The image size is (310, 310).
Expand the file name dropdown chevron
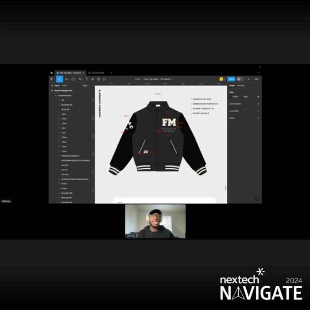[x=172, y=79]
